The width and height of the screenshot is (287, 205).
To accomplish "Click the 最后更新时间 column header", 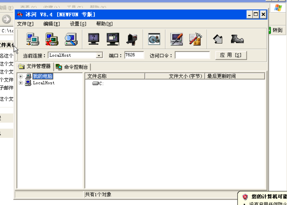I will coord(235,76).
